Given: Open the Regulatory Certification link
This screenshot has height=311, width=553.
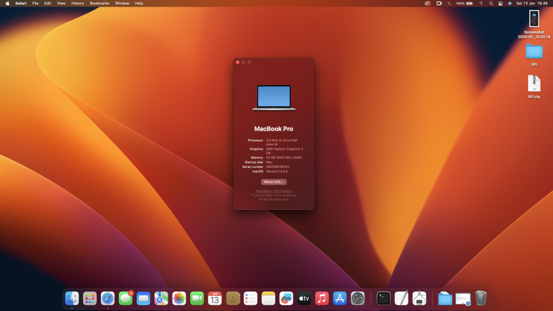Looking at the screenshot, I should (x=274, y=191).
